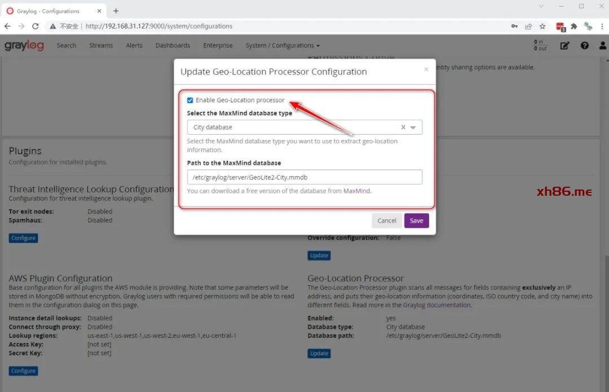609x392 pixels.
Task: Follow the MaxMind download link
Action: coord(356,191)
